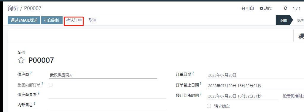Click the help question mark next to 供应商

pyautogui.click(x=31, y=73)
